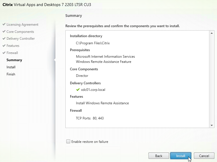Viewport: 217px width, 162px height.
Task: Go to the Licensing Agreement step
Action: (23, 25)
